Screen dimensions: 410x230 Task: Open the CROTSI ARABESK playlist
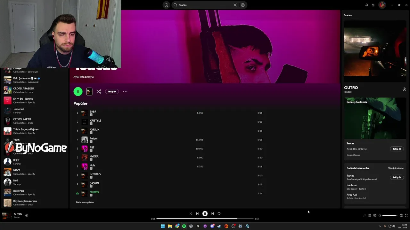click(35, 90)
